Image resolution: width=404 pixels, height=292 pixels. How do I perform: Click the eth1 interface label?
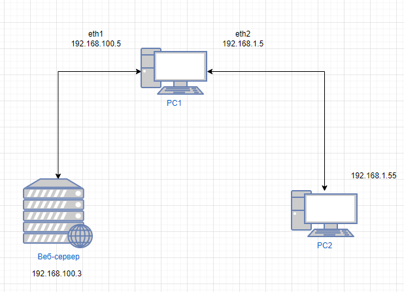95,34
